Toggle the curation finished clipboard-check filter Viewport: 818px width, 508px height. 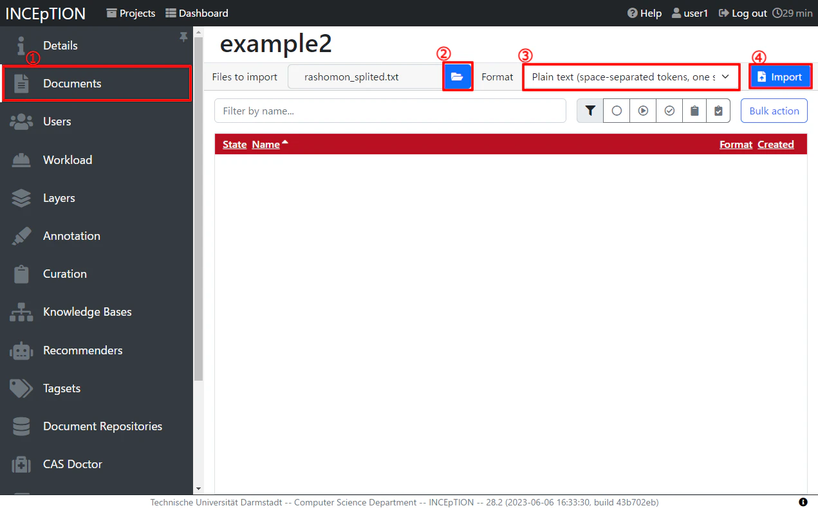point(718,111)
